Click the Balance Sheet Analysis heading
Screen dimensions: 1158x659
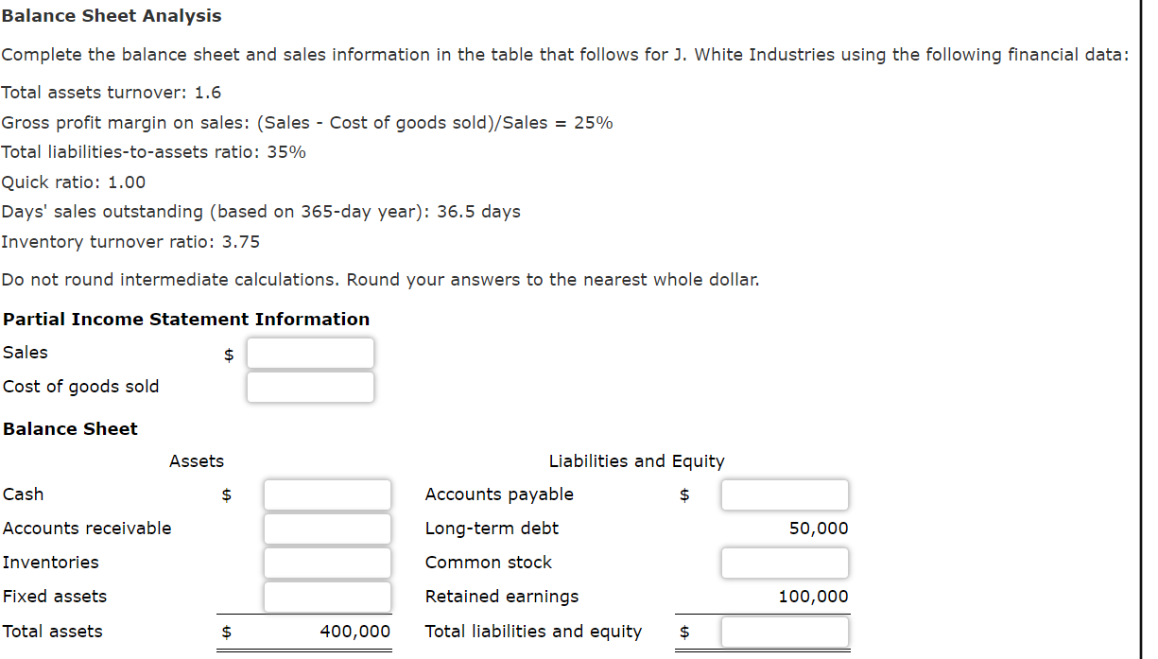(112, 16)
